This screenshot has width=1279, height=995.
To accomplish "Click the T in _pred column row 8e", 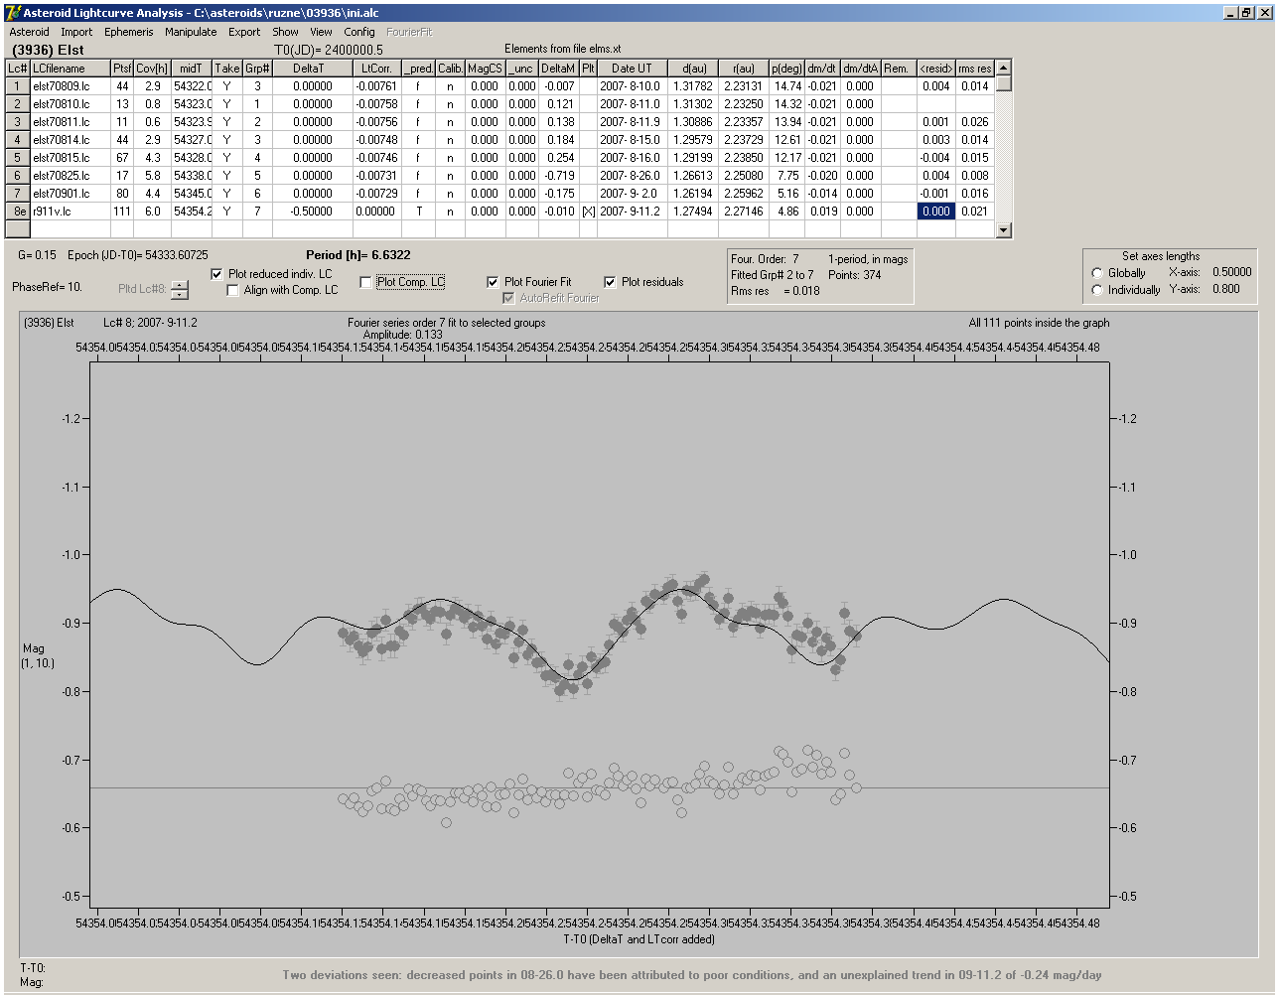I will pos(419,212).
